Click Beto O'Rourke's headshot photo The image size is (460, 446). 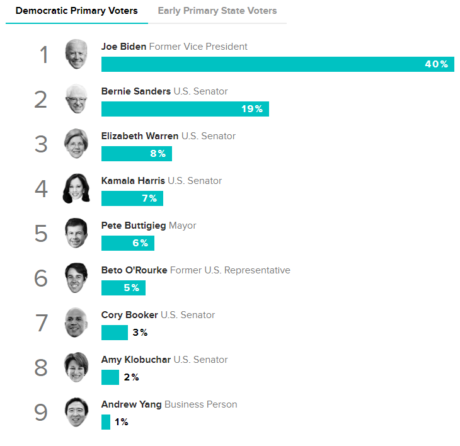pyautogui.click(x=76, y=278)
